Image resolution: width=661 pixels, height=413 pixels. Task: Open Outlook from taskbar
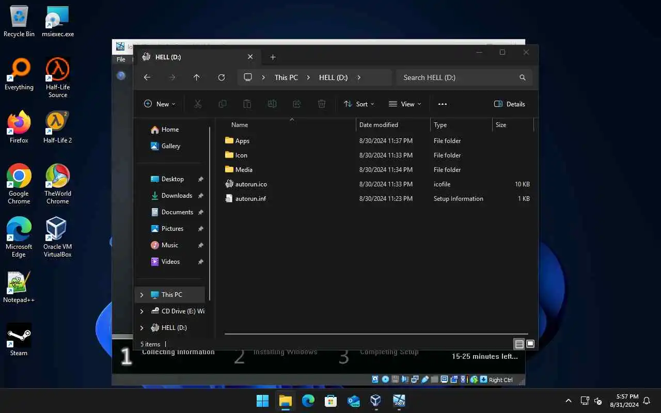tap(354, 401)
